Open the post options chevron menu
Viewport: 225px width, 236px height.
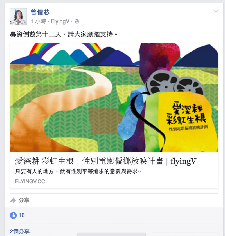pos(216,11)
